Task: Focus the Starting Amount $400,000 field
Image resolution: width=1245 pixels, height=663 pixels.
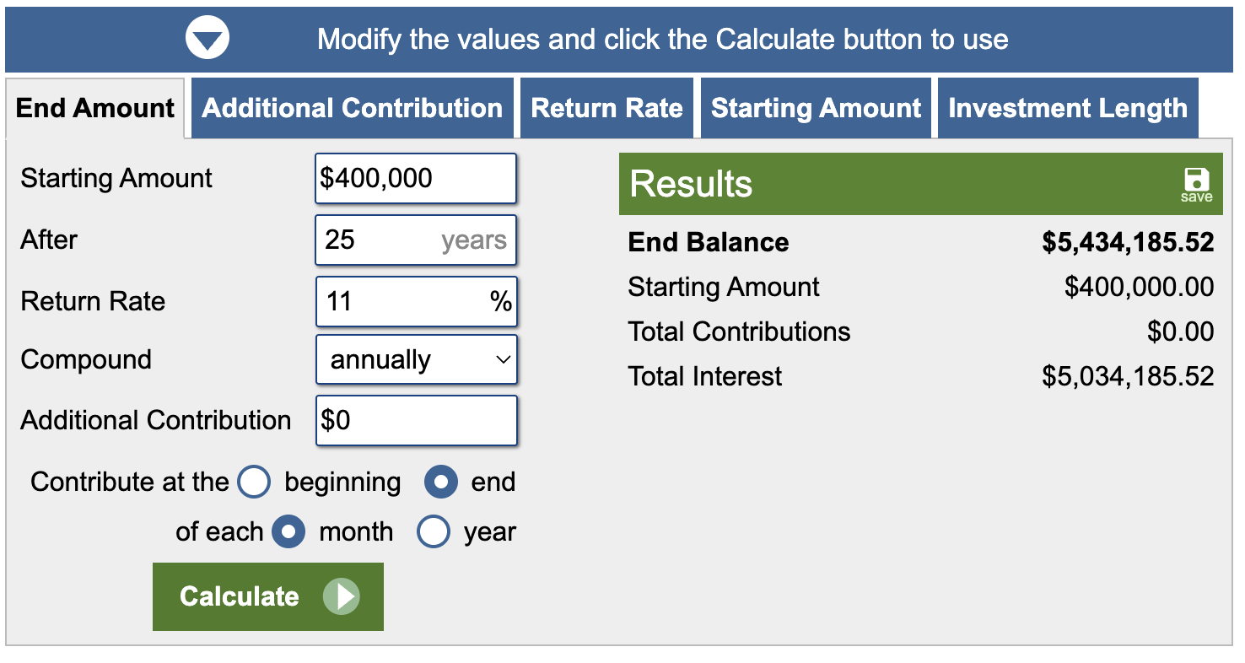Action: [416, 178]
